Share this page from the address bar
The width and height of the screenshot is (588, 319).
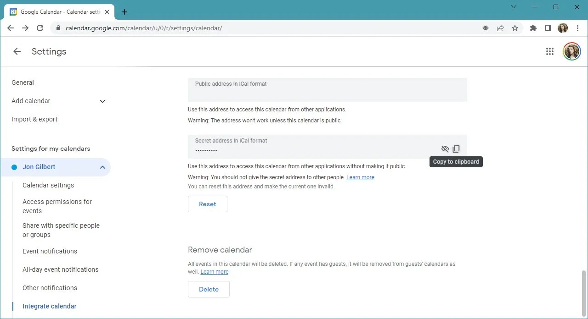click(x=500, y=28)
